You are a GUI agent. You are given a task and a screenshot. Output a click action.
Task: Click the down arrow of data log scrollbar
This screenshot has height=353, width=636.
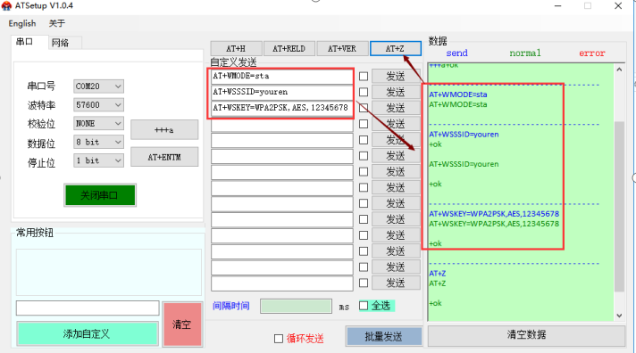(619, 316)
